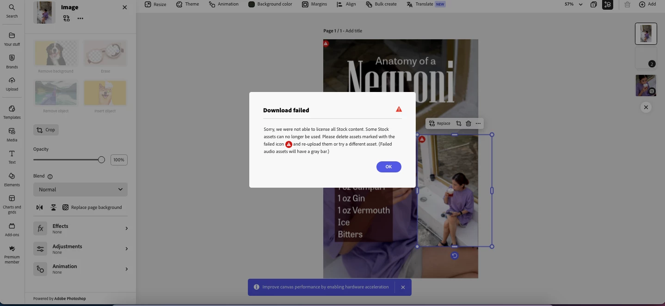Click Replace in floating image toolbar
665x306 pixels.
click(439, 123)
